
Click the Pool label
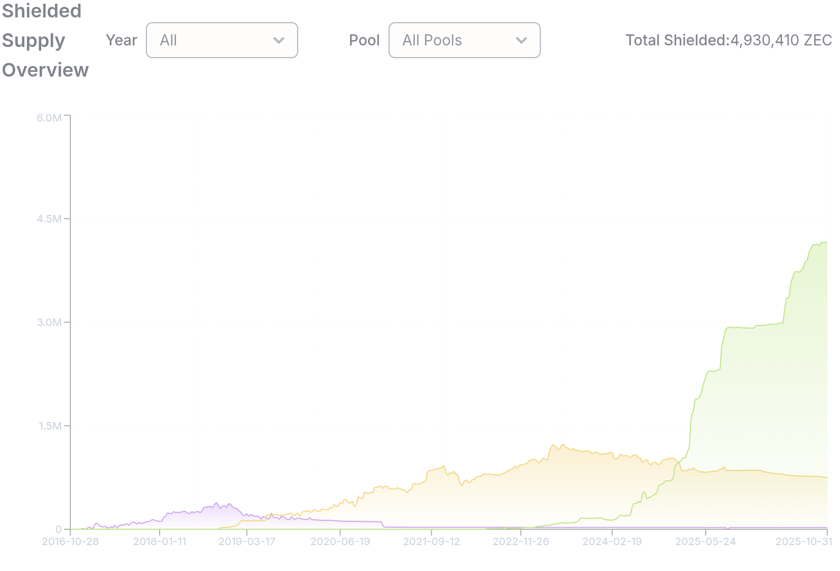[364, 40]
